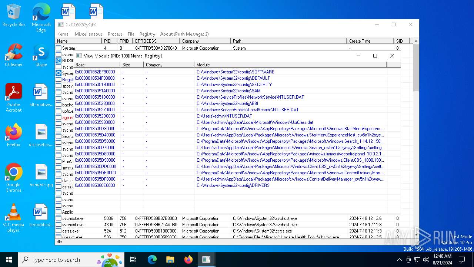Select the config\SAM module row
Image resolution: width=474 pixels, height=267 pixels.
pos(237,91)
